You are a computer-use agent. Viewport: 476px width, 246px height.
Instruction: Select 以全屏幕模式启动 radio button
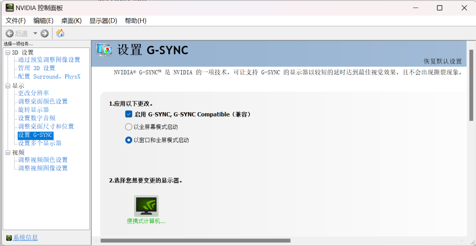[129, 127]
